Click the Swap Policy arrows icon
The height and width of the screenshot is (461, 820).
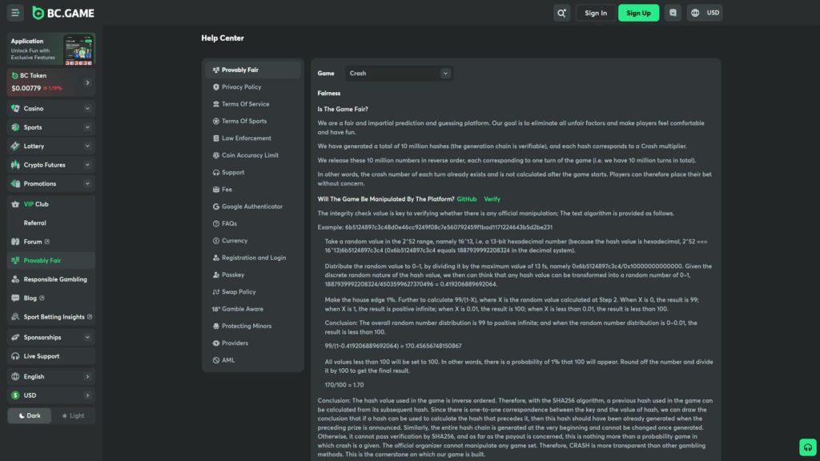pyautogui.click(x=216, y=292)
